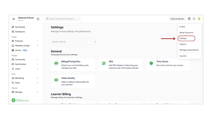Click the Library books icon
Viewport: 212px width, 119px height.
[x=13, y=50]
